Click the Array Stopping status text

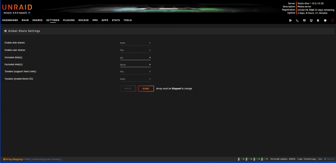[x=14, y=159]
